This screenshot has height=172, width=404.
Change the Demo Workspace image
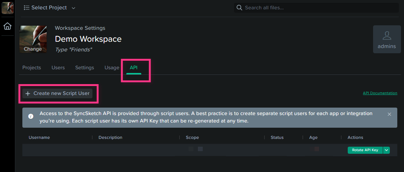[x=33, y=49]
